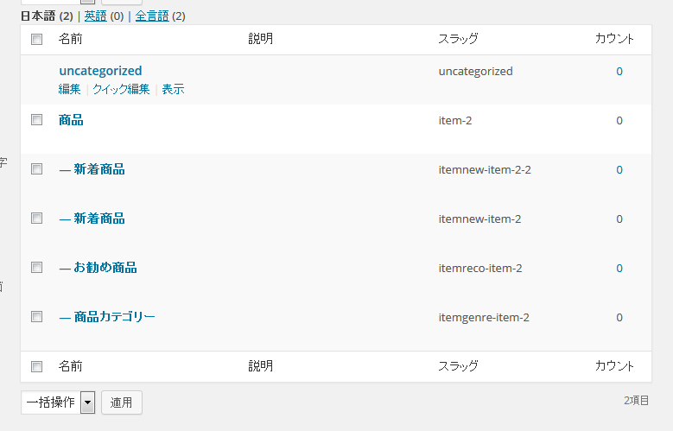Sort by the 名前 column header
This screenshot has height=431, width=673.
point(70,39)
